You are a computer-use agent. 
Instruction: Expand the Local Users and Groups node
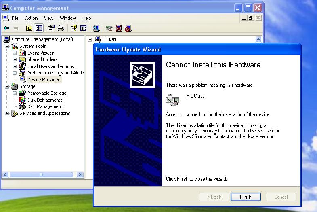[15, 66]
